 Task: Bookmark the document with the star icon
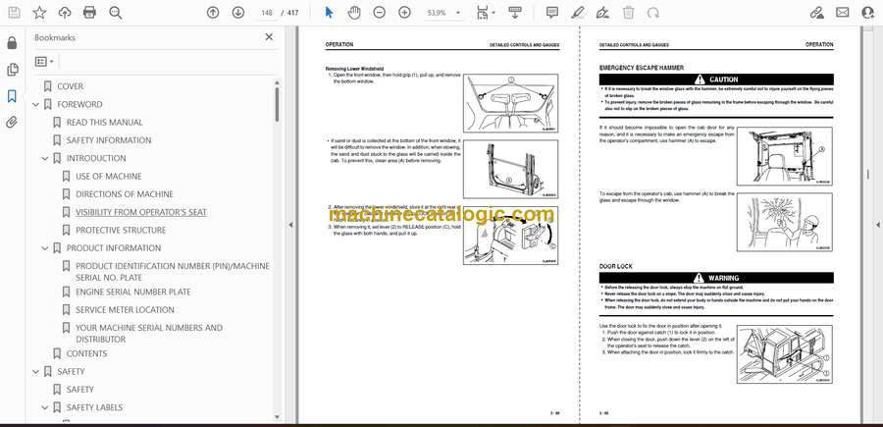[39, 13]
